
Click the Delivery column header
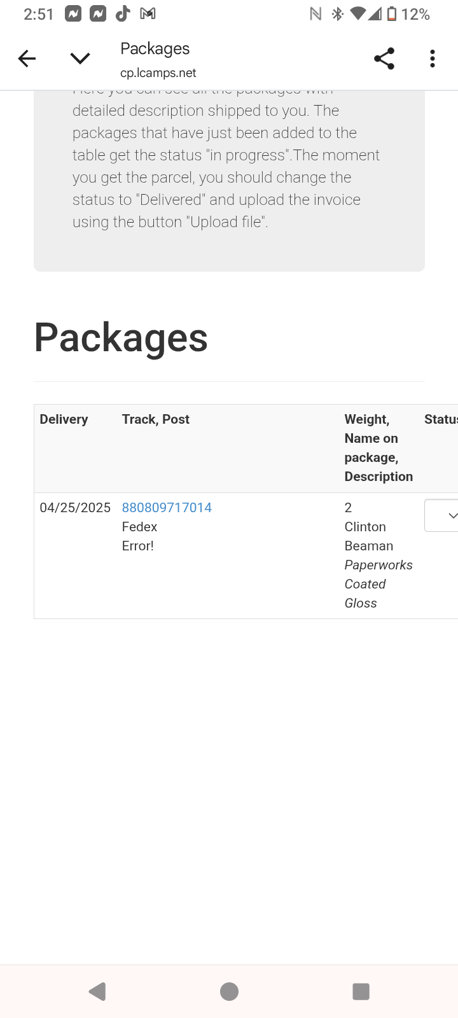(64, 419)
